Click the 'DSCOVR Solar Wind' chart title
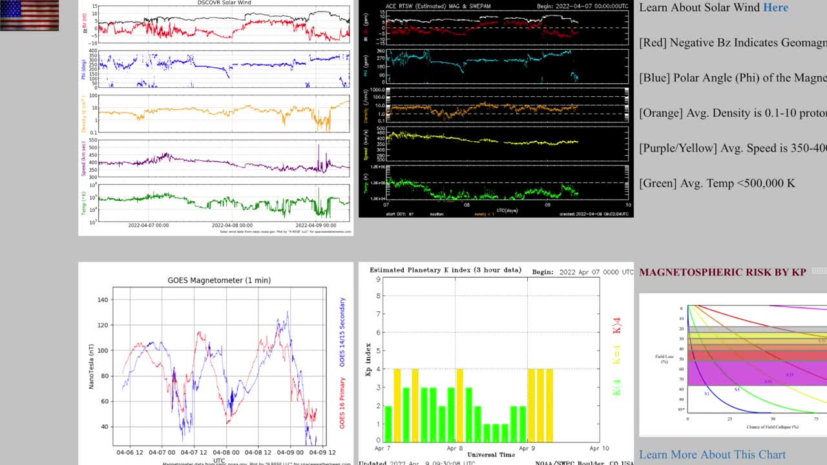The image size is (827, 465). (224, 3)
